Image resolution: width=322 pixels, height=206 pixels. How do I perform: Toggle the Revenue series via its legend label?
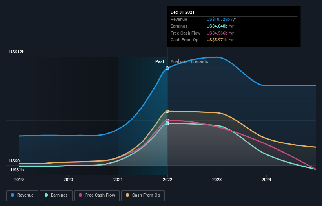click(x=25, y=195)
